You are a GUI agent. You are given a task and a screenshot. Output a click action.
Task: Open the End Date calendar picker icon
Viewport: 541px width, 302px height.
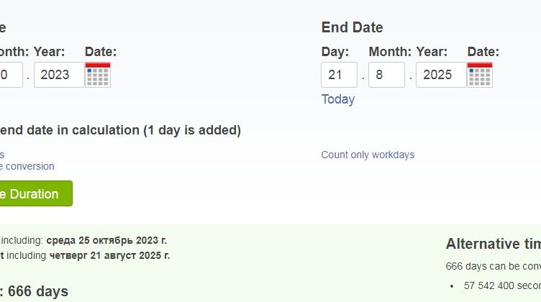pos(480,75)
